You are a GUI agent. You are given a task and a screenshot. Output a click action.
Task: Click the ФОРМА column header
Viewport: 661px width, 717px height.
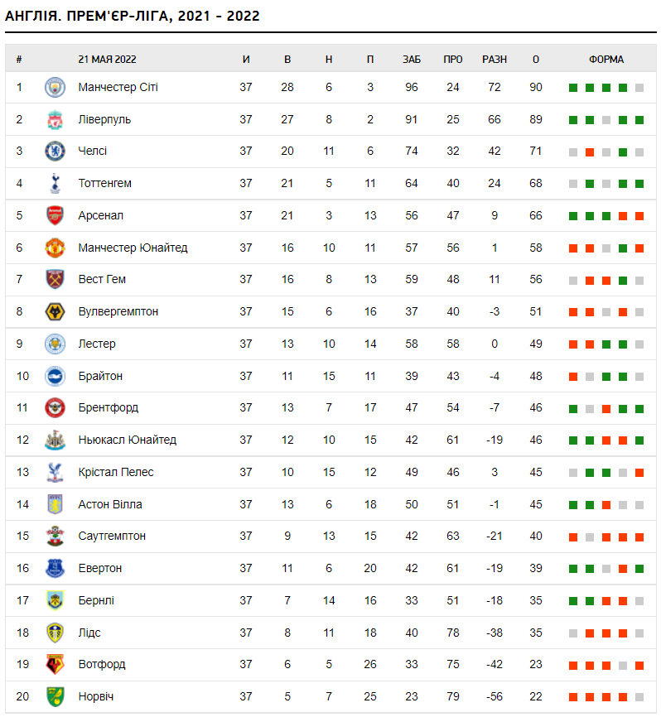[606, 60]
